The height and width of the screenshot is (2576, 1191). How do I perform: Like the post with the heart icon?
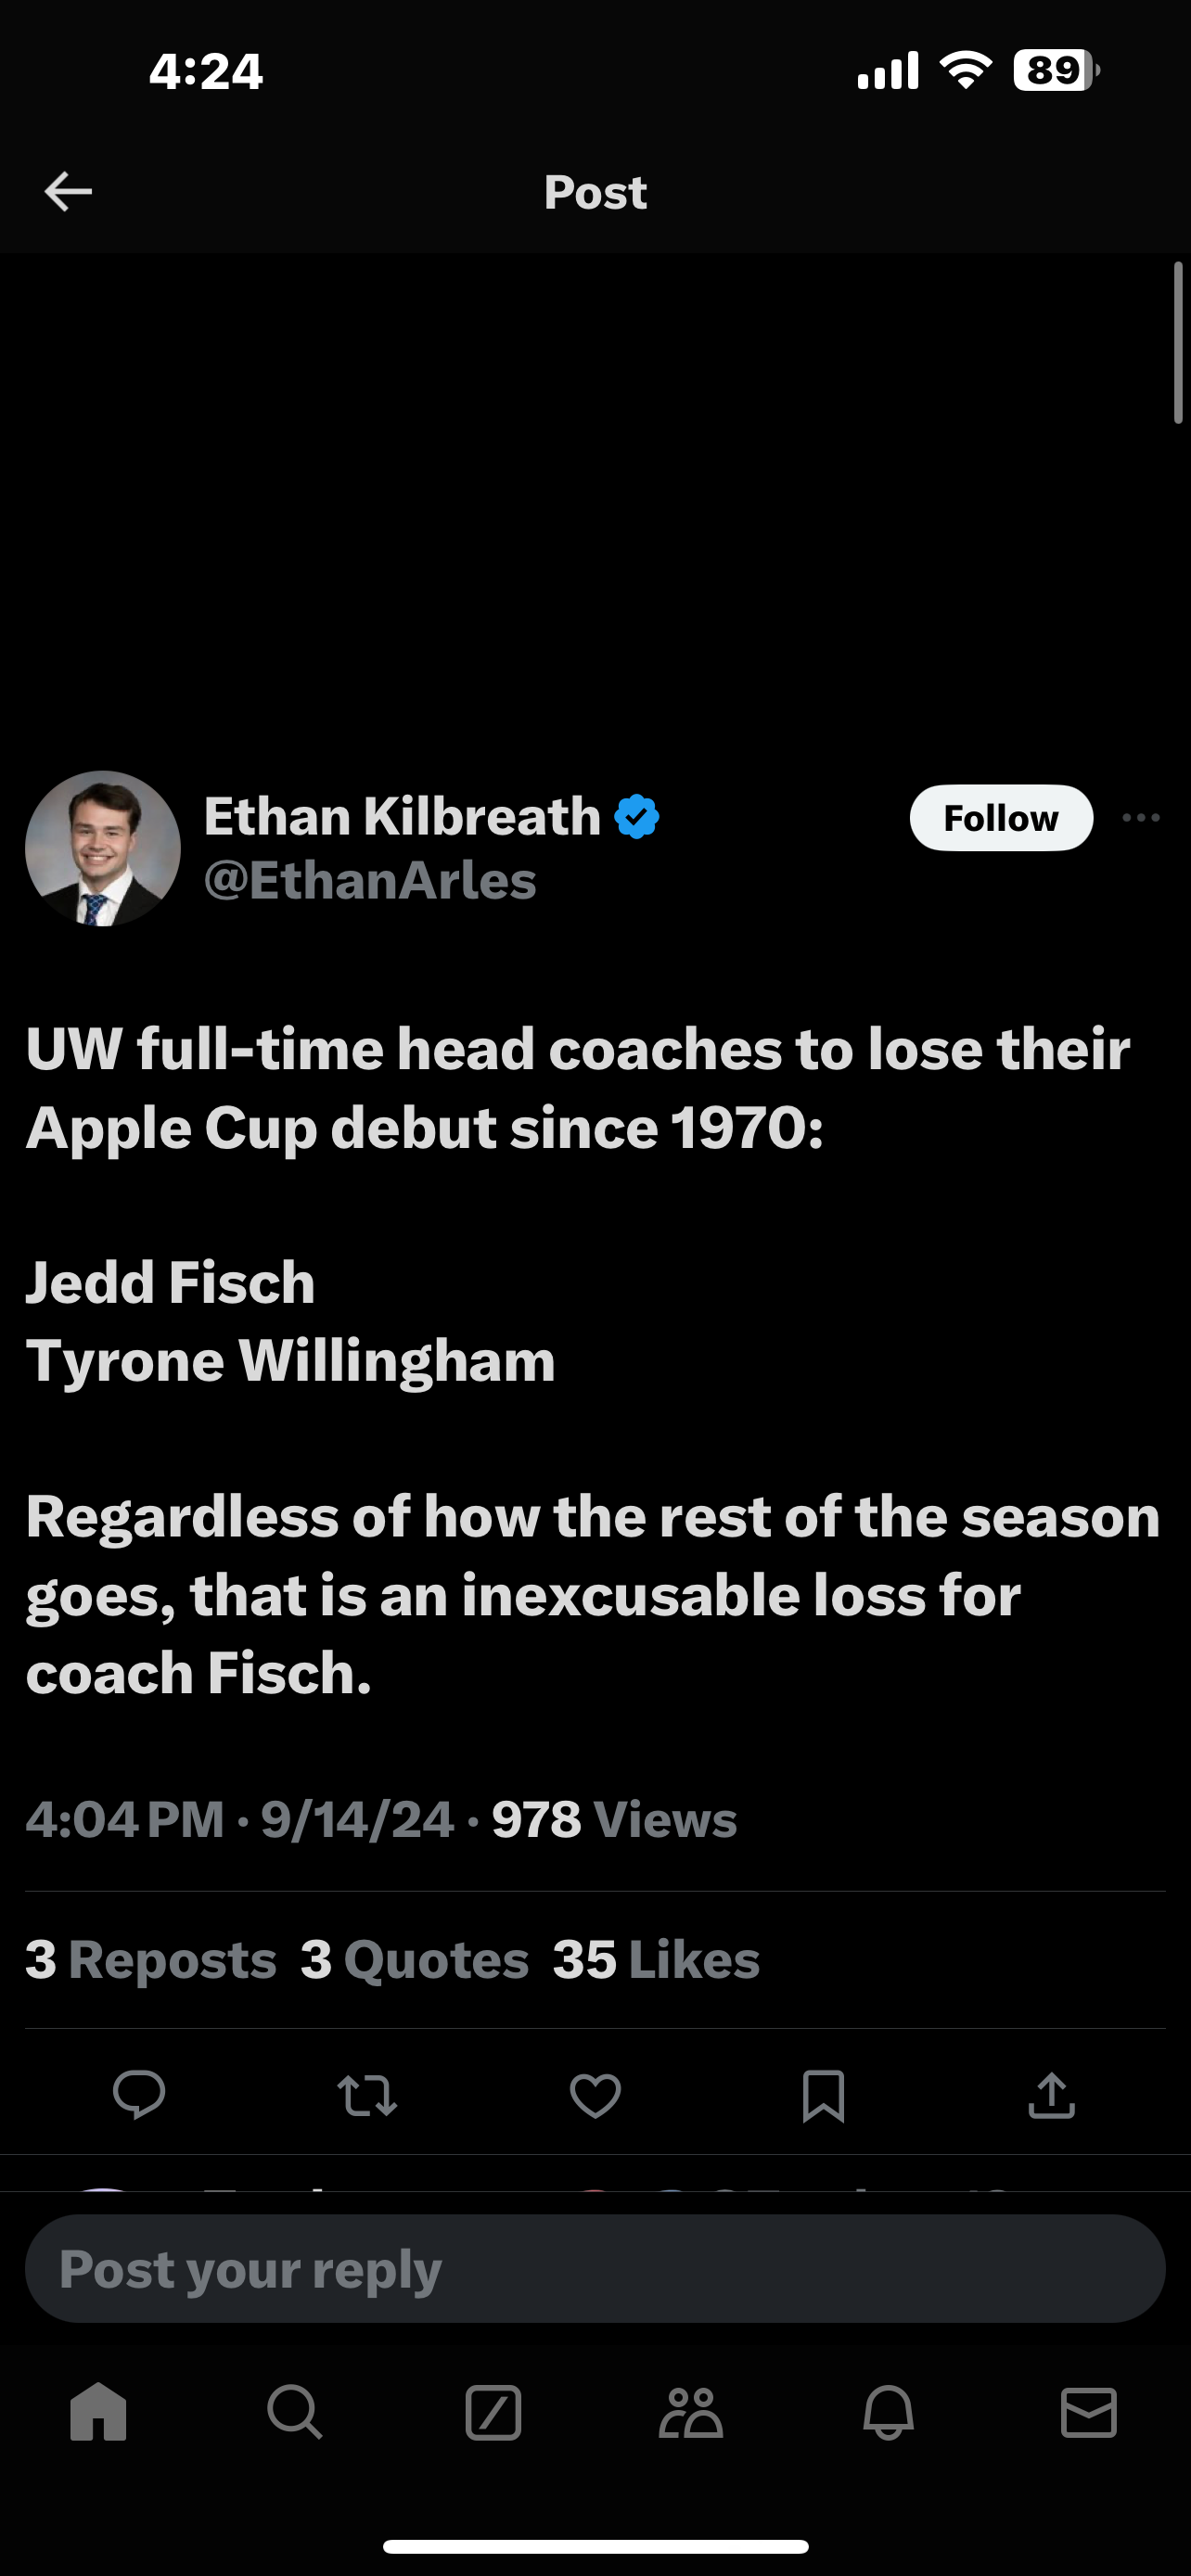[x=595, y=2095]
